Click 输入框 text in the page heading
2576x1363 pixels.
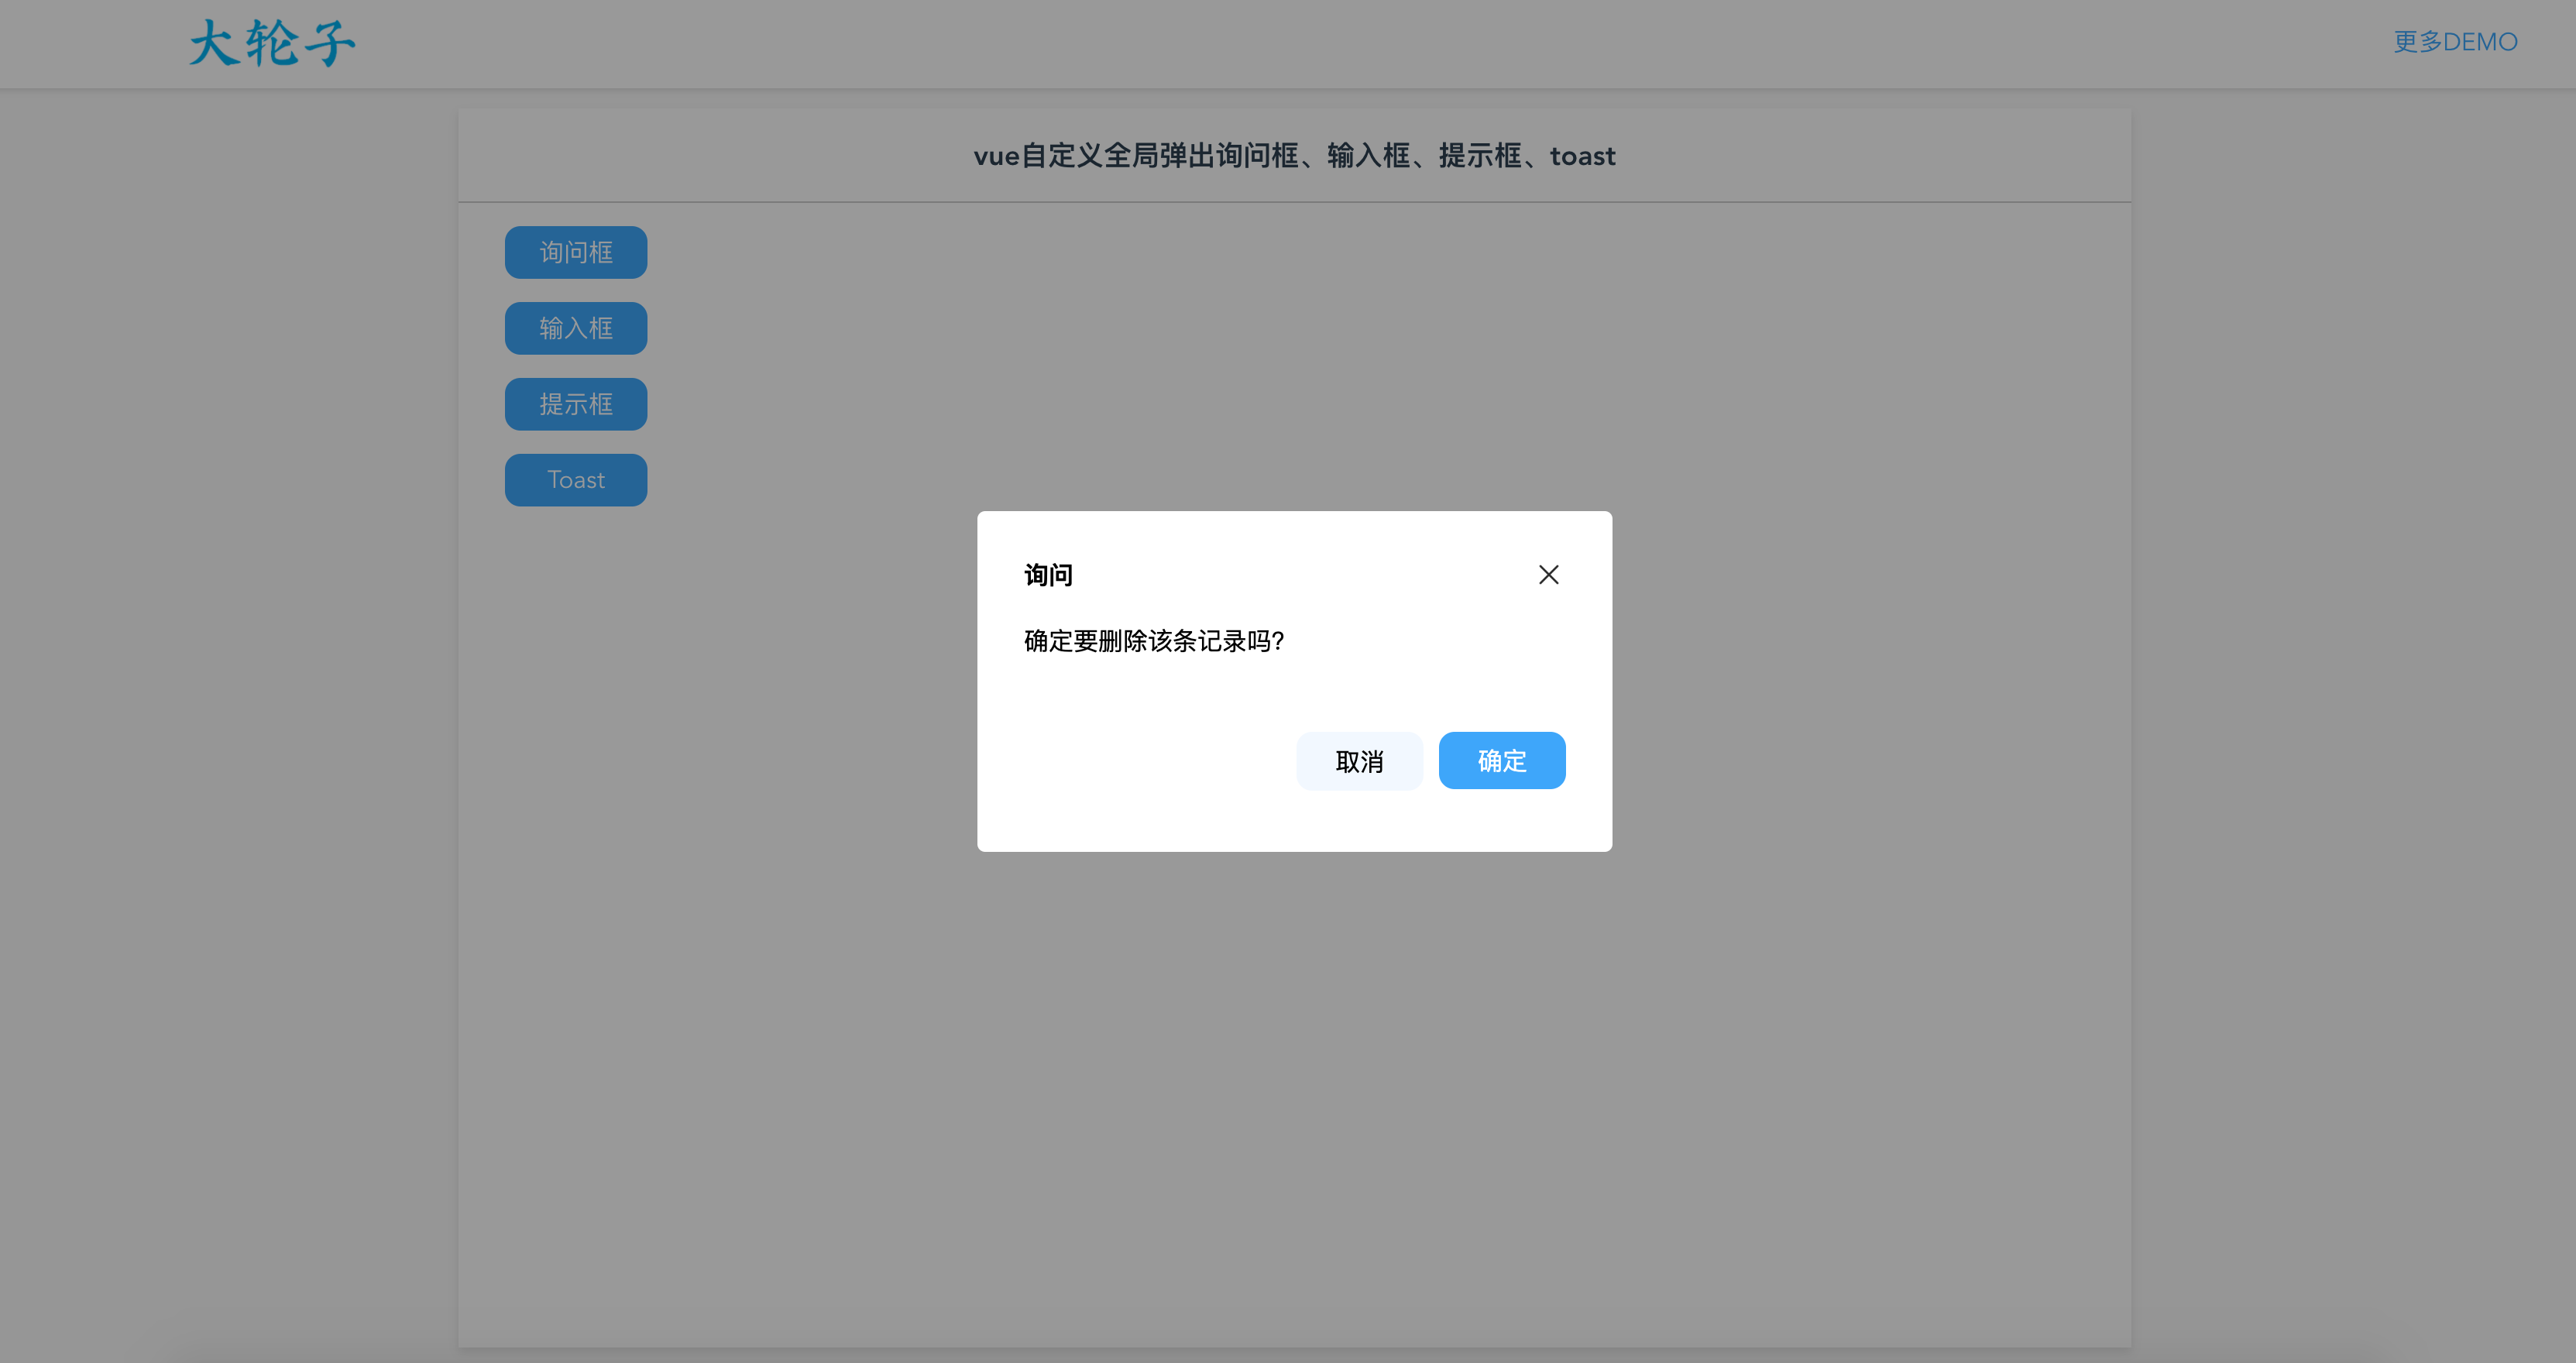1368,156
